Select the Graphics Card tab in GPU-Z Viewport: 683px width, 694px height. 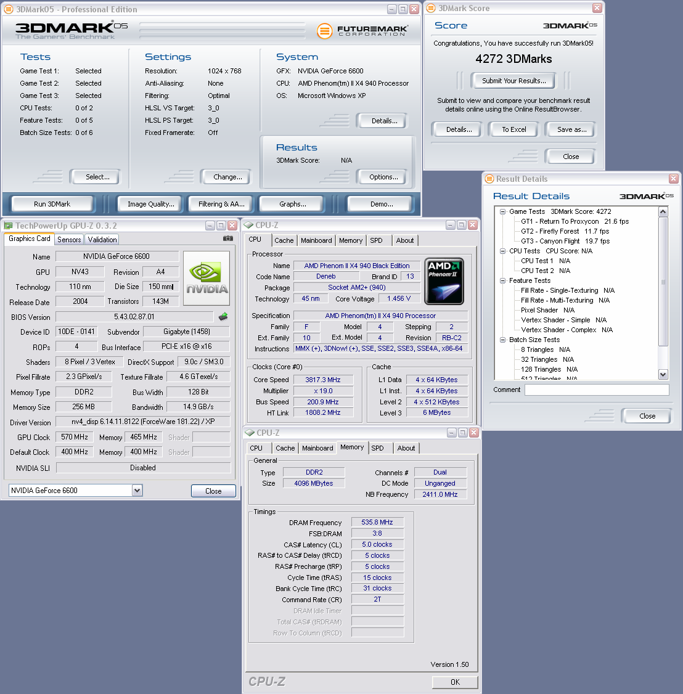29,239
